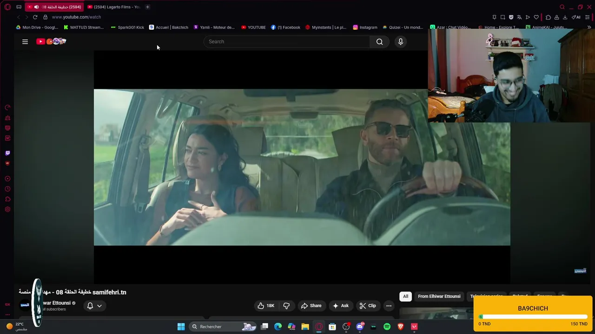Open Myinstants bookmark
595x334 pixels.
point(326,27)
